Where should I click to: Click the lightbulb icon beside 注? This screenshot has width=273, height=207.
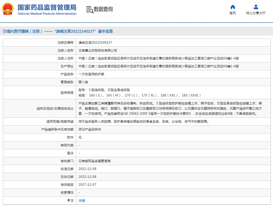[69, 200]
